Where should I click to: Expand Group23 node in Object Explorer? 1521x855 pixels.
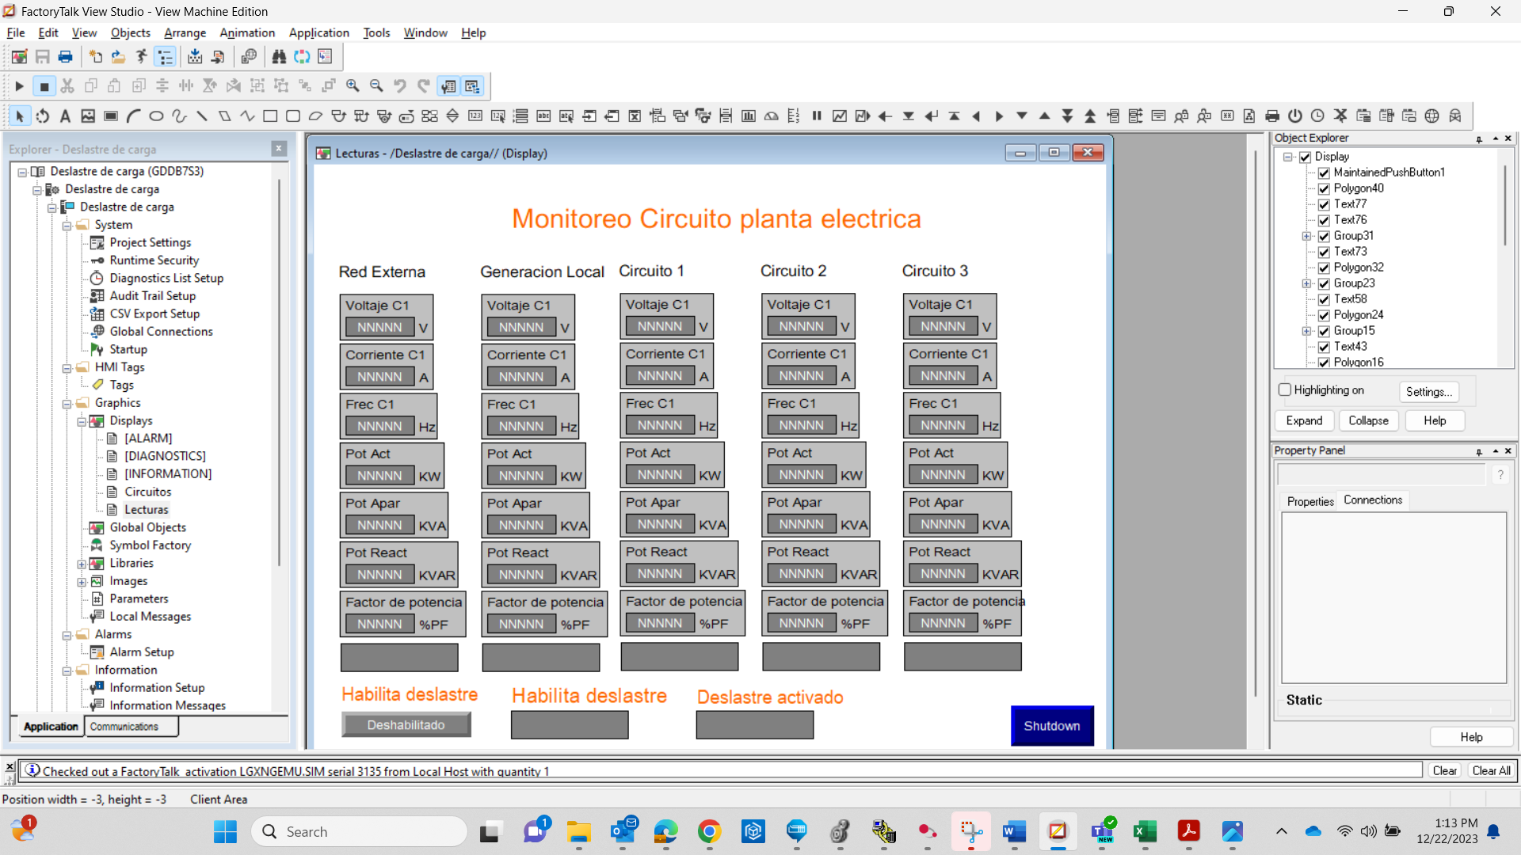1307,283
